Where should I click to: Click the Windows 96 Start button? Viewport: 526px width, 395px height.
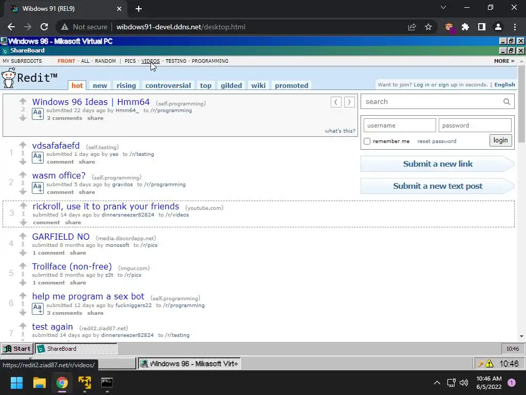tap(17, 349)
